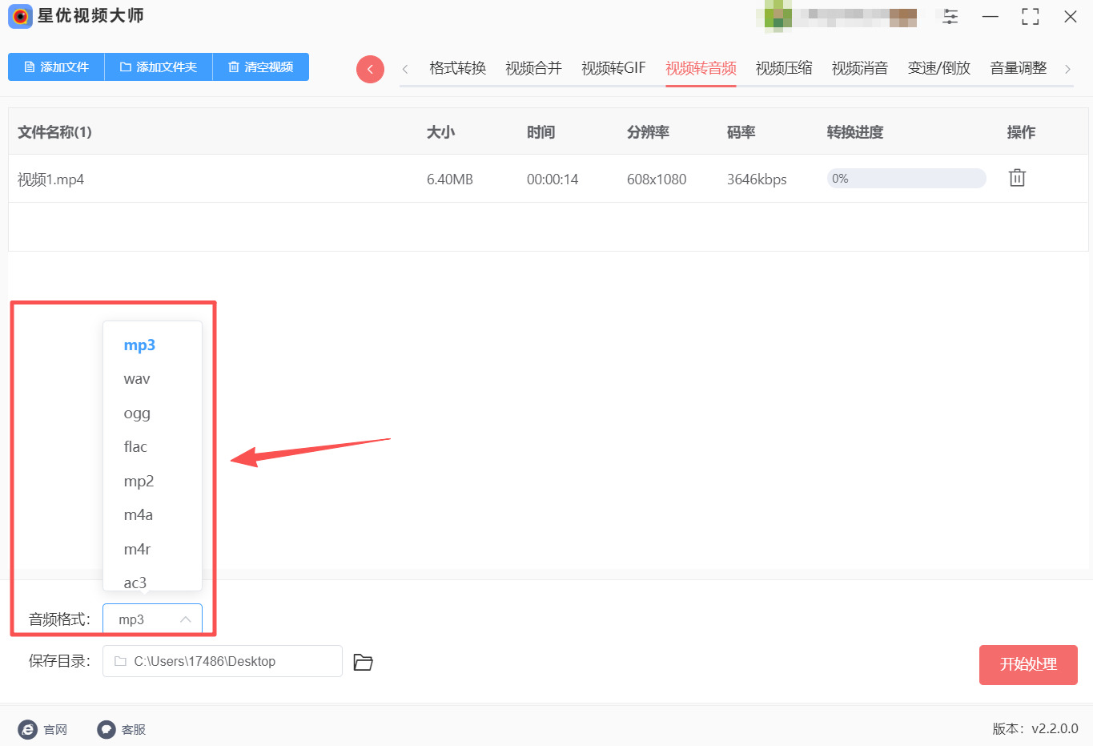Image resolution: width=1093 pixels, height=746 pixels.
Task: Show previous tabs with left chevron
Action: pos(405,69)
